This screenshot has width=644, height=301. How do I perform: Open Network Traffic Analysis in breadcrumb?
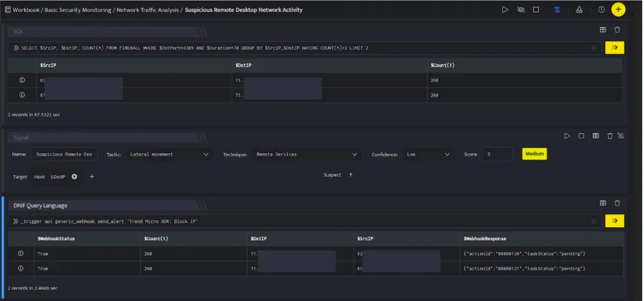tap(148, 10)
